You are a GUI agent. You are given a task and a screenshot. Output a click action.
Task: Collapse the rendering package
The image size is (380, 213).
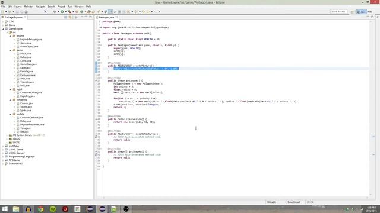[x=11, y=100]
